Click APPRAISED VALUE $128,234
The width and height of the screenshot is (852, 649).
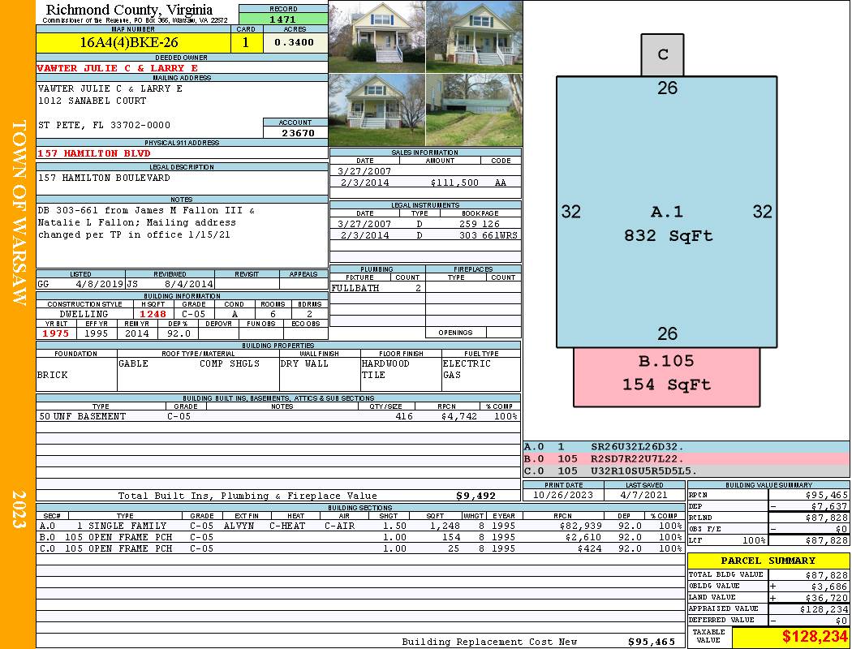tap(824, 609)
